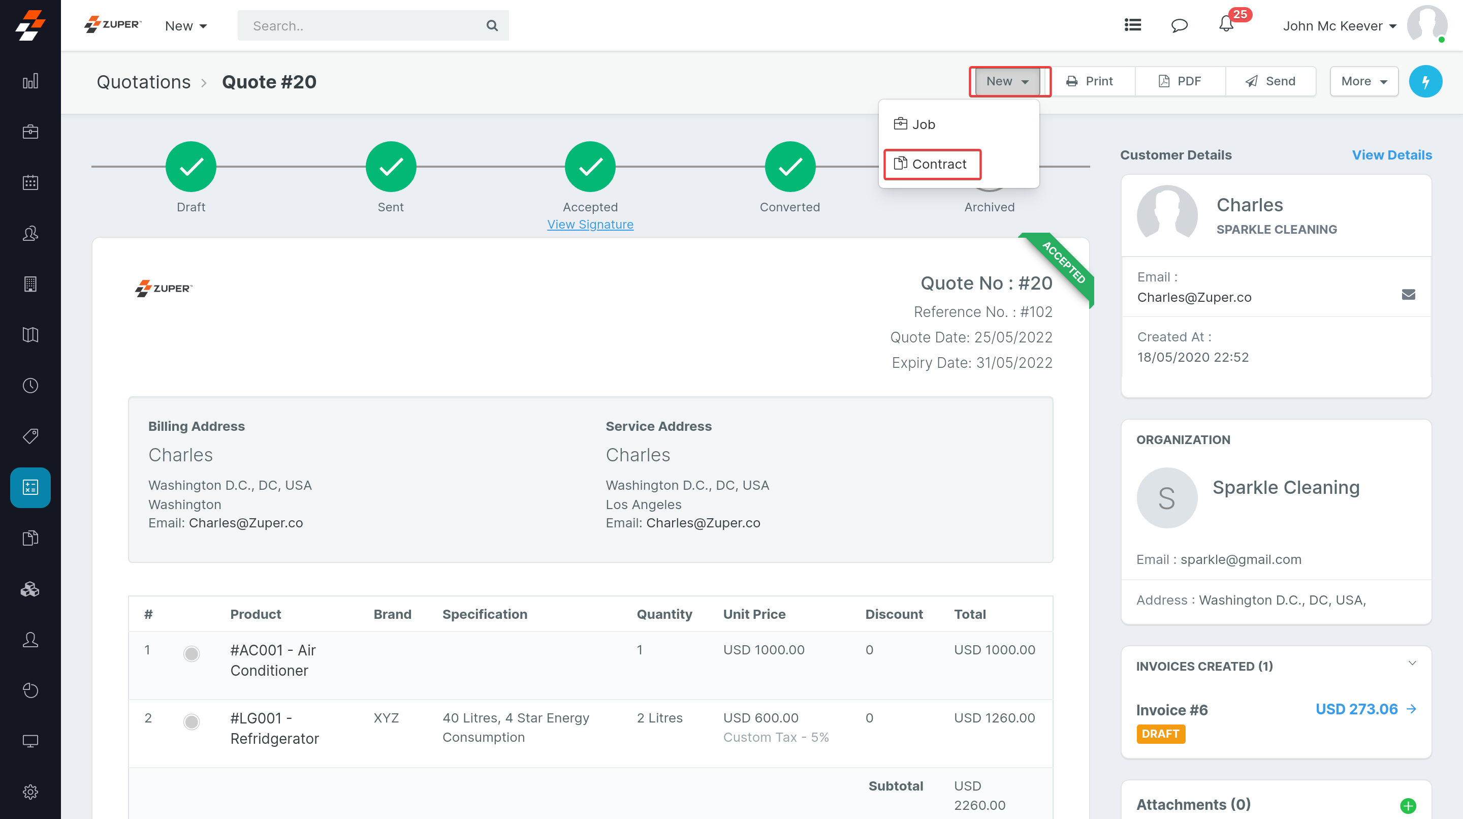Select radio button for Refridgerator row
Screen dimensions: 1463x819
192,722
